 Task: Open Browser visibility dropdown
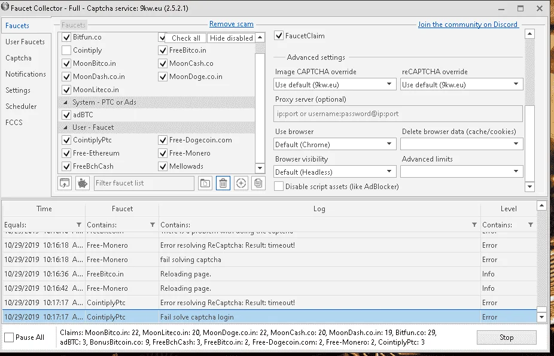334,172
